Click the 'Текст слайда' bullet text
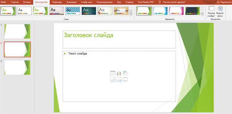Image resolution: width=232 pixels, height=114 pixels. 78,54
